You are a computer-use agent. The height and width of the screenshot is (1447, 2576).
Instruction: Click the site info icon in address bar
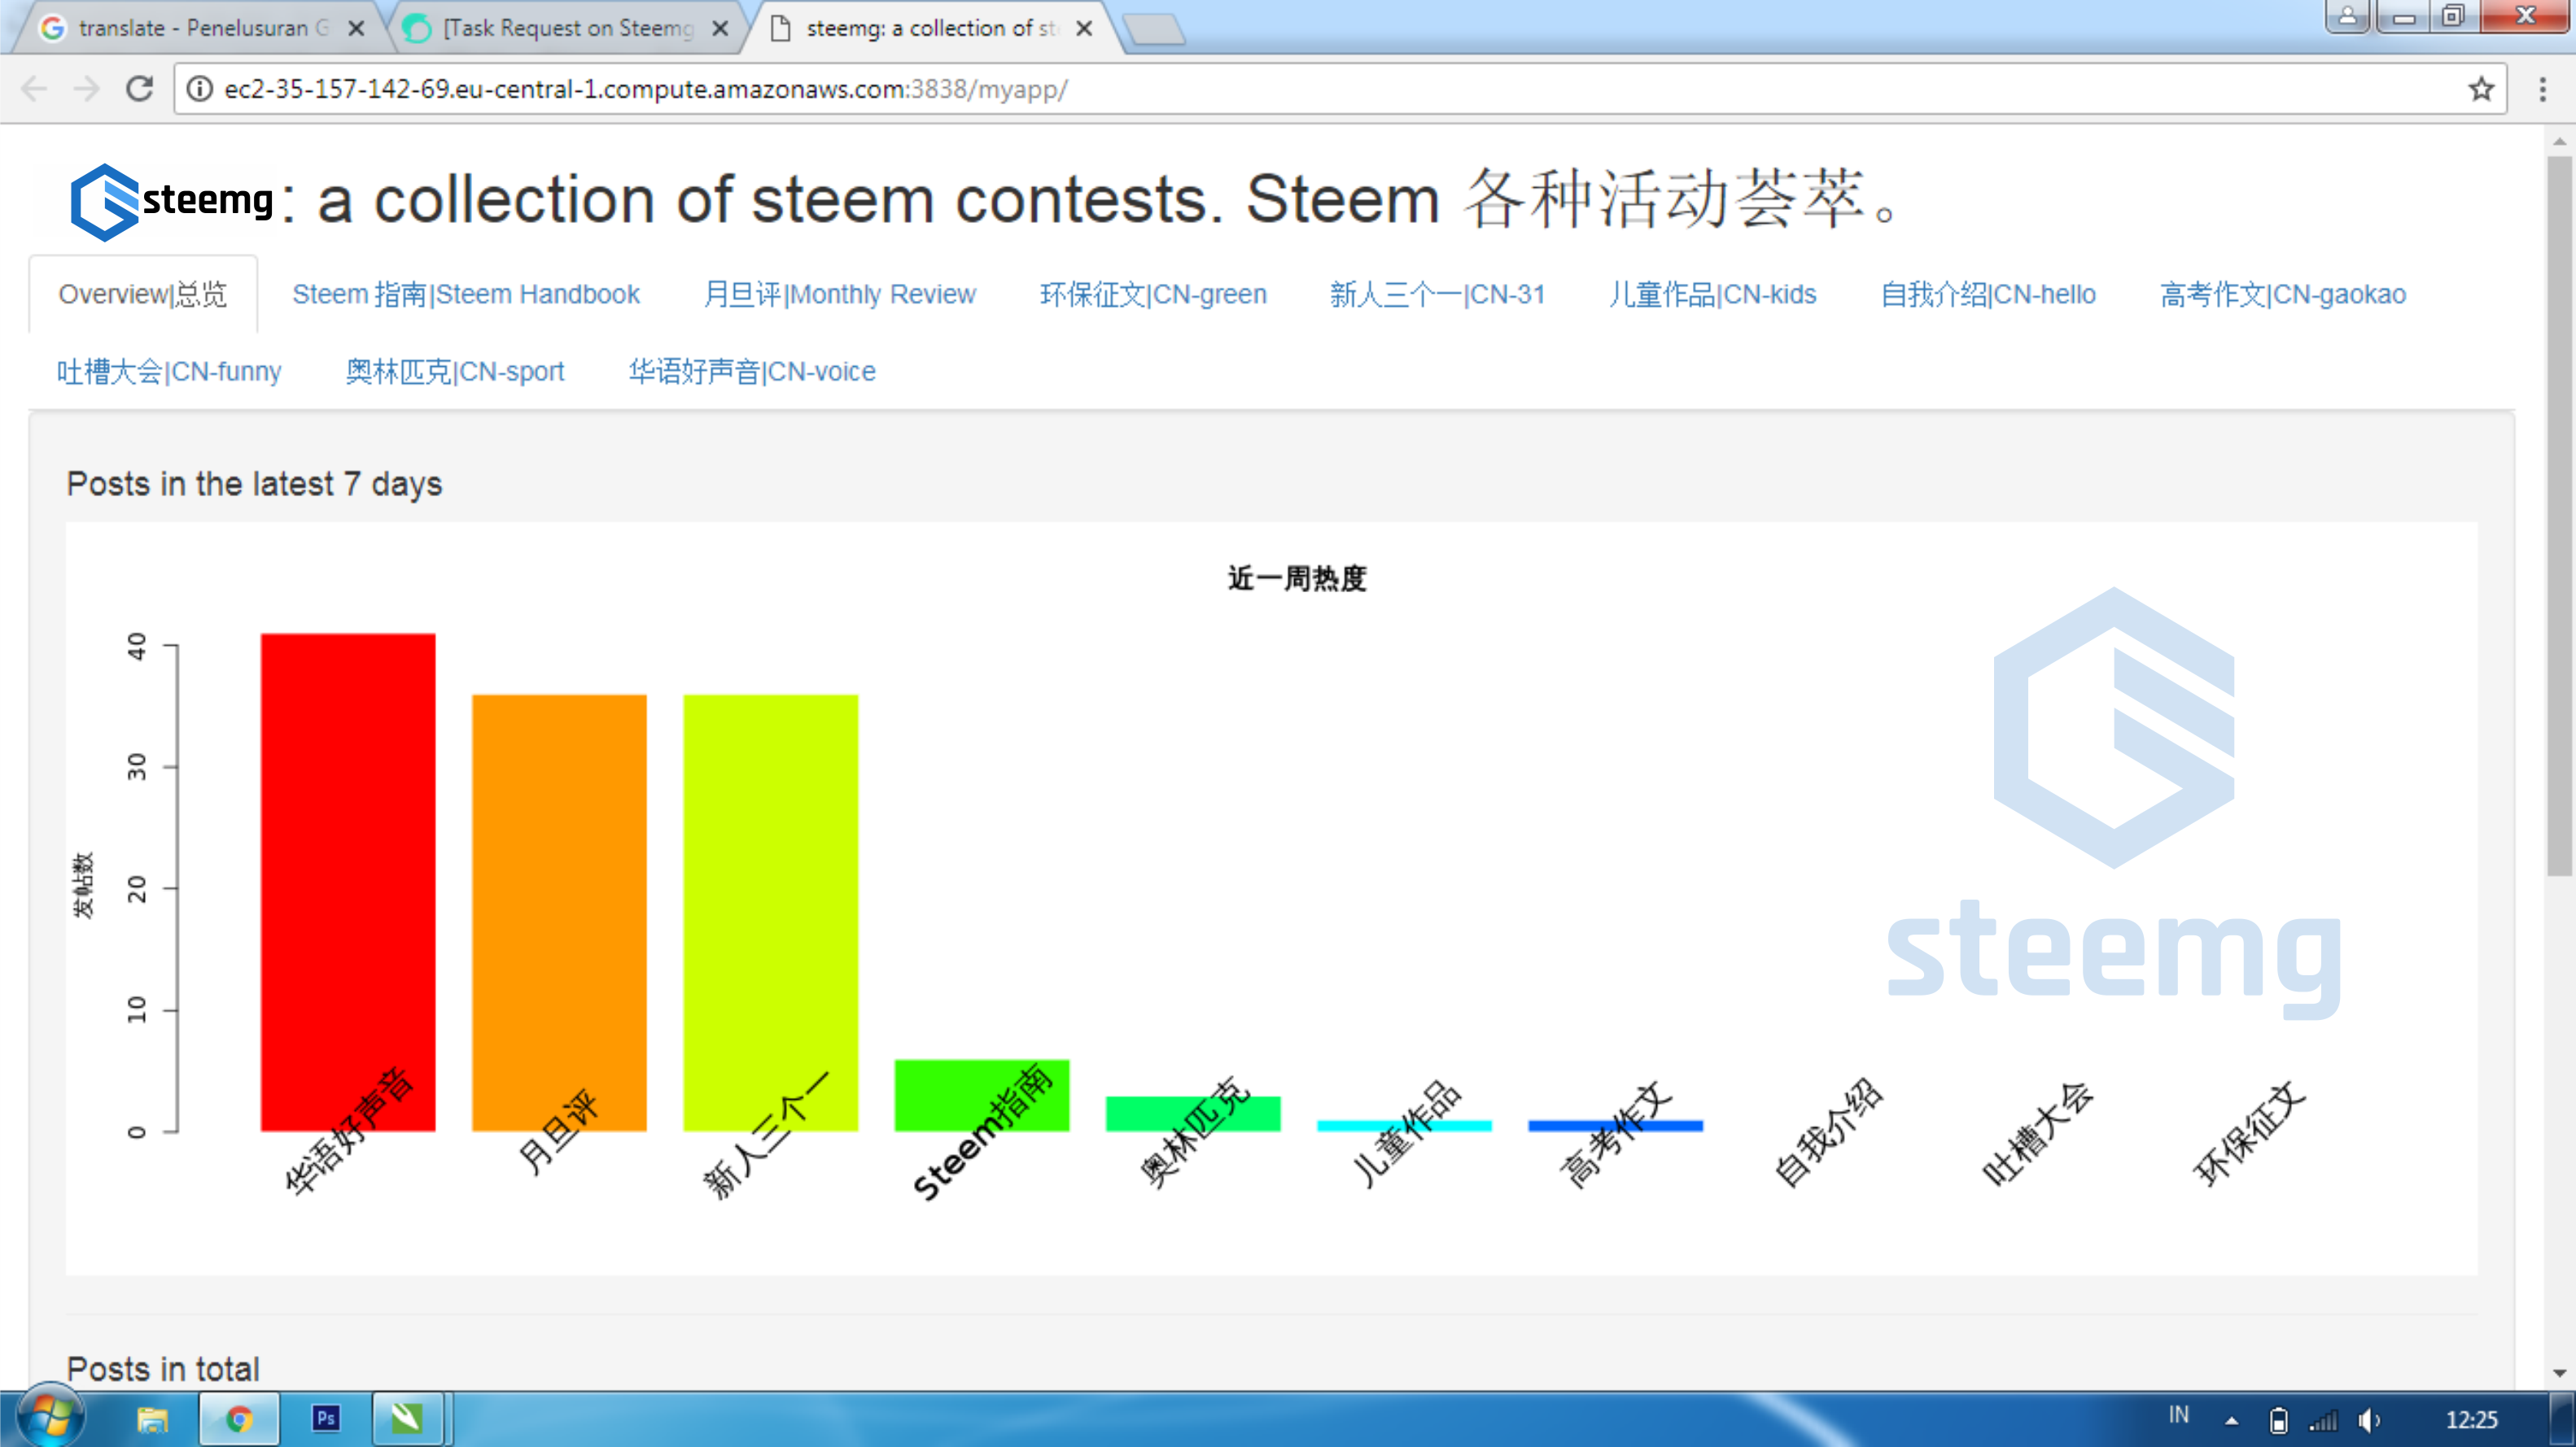200,89
